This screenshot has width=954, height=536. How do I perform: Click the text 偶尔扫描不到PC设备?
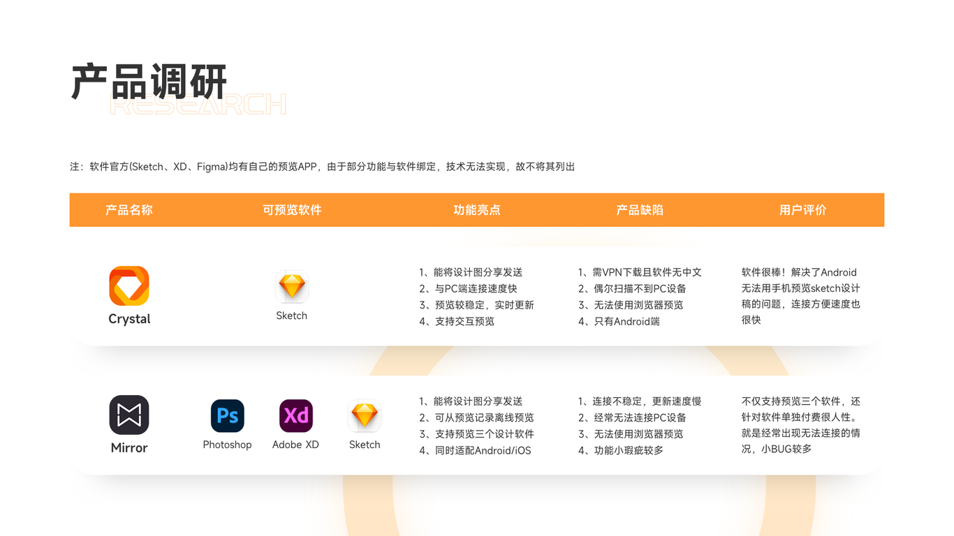click(x=632, y=289)
